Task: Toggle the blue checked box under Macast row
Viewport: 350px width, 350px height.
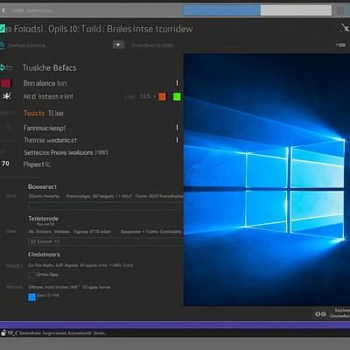Action: pyautogui.click(x=32, y=297)
